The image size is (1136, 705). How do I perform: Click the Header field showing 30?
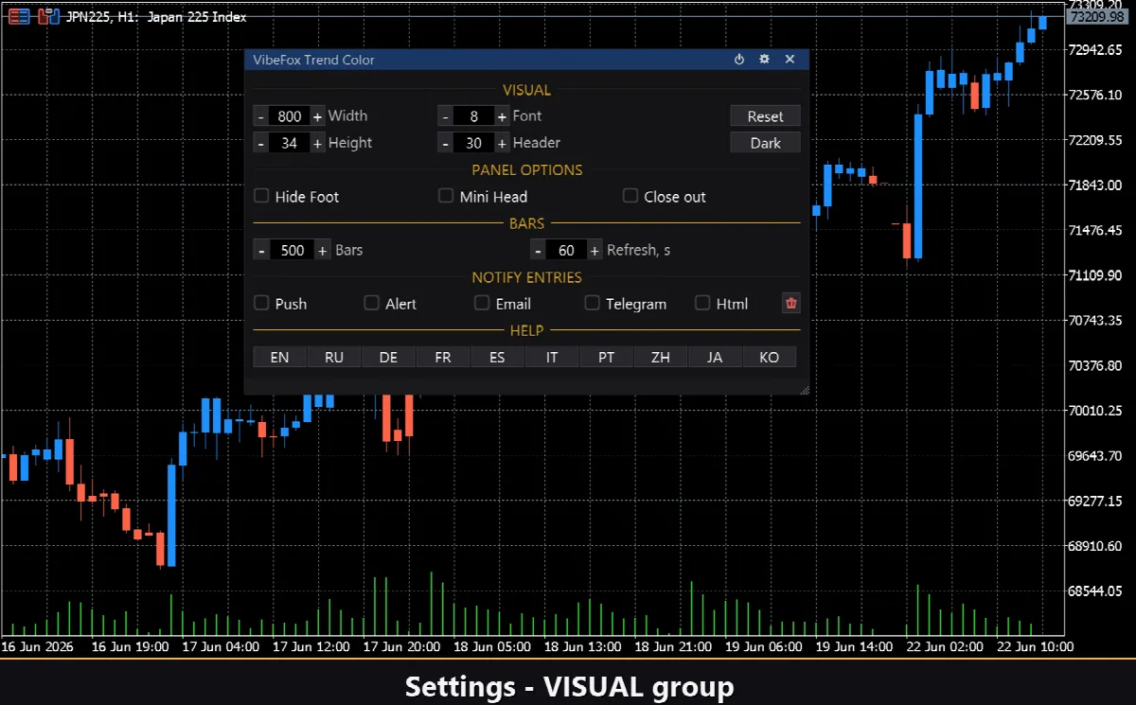[x=474, y=144]
